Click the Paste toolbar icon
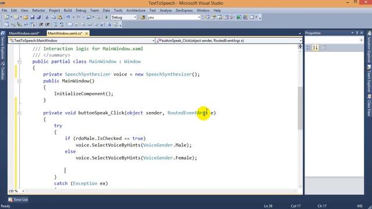 pyautogui.click(x=60, y=17)
